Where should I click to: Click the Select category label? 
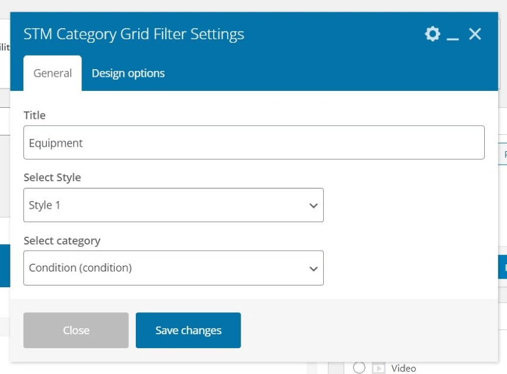[61, 240]
